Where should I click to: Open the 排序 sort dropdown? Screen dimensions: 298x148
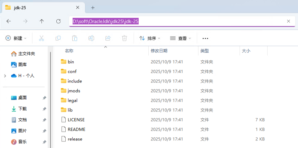click(x=150, y=38)
